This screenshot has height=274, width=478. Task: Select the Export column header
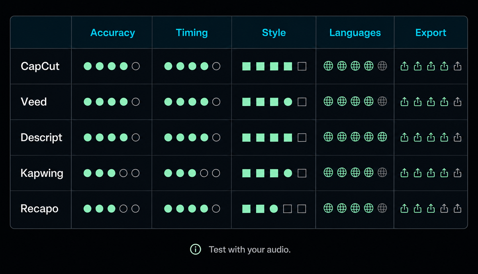pyautogui.click(x=431, y=33)
